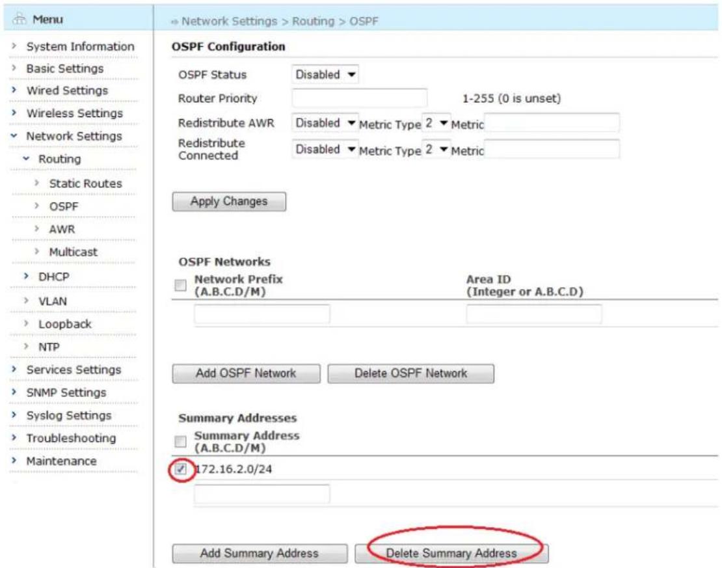Uncheck the 172.16.2.0/24 summary address checkbox
722x568 pixels.
[181, 469]
